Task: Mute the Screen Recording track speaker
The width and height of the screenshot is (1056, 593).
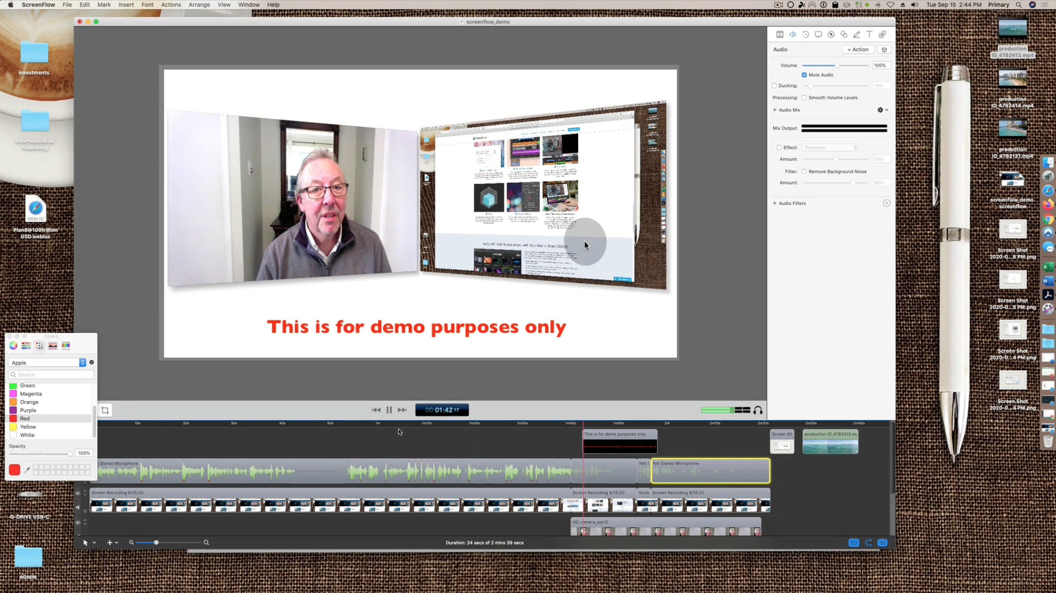Action: tap(78, 507)
